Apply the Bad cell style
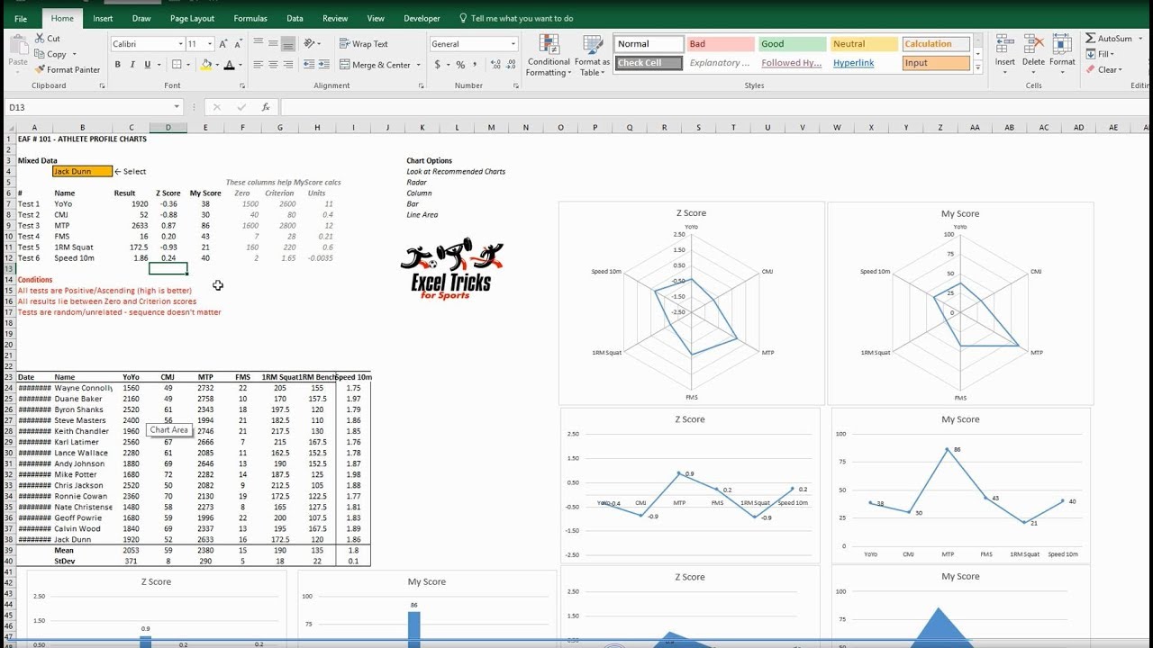The width and height of the screenshot is (1153, 648). click(720, 44)
